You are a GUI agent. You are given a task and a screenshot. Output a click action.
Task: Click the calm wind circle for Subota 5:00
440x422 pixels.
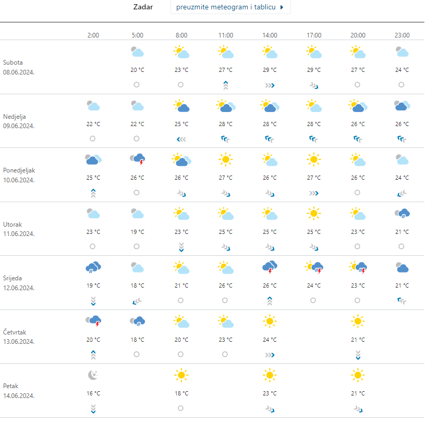click(x=137, y=84)
